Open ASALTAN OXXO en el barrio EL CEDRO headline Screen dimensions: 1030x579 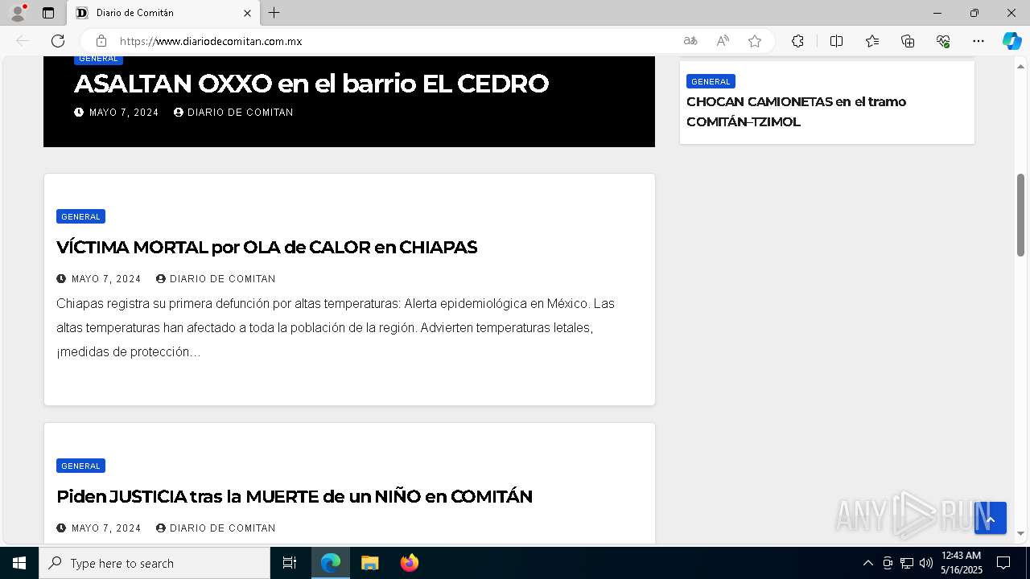pyautogui.click(x=311, y=84)
